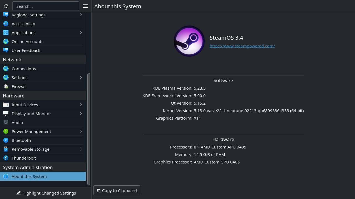Click the Removable Storage icon
355x199 pixels.
pyautogui.click(x=6, y=149)
